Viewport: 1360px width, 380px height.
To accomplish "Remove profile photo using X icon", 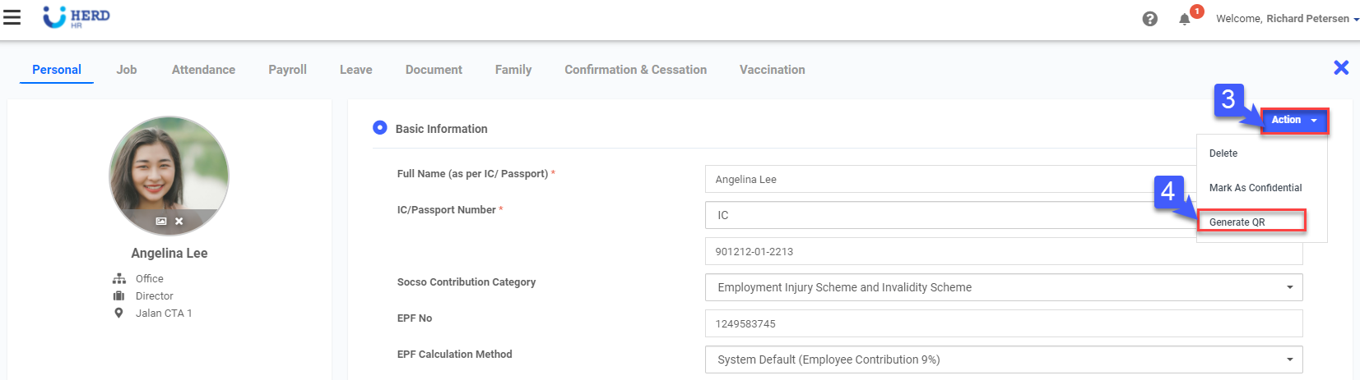I will click(x=179, y=222).
